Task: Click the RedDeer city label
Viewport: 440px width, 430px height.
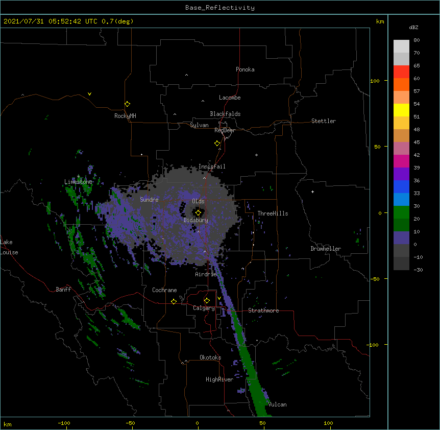Action: click(x=225, y=130)
